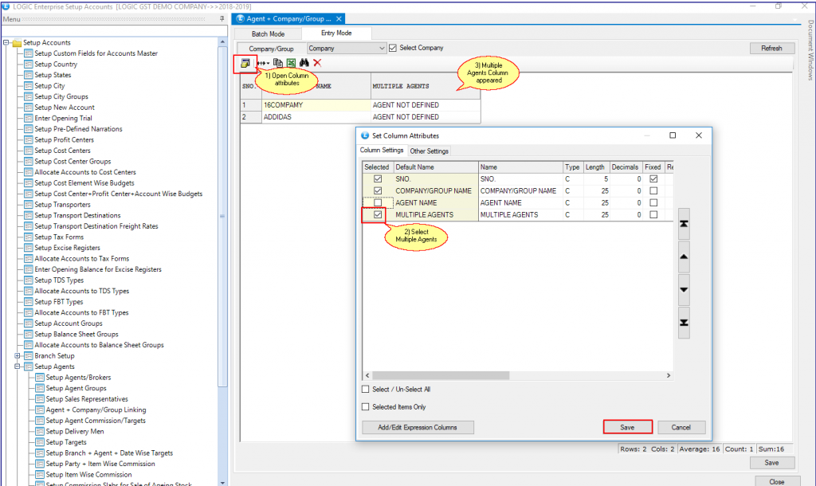Screen dimensions: 816x486
Task: Click the red X delete icon
Action: click(317, 62)
